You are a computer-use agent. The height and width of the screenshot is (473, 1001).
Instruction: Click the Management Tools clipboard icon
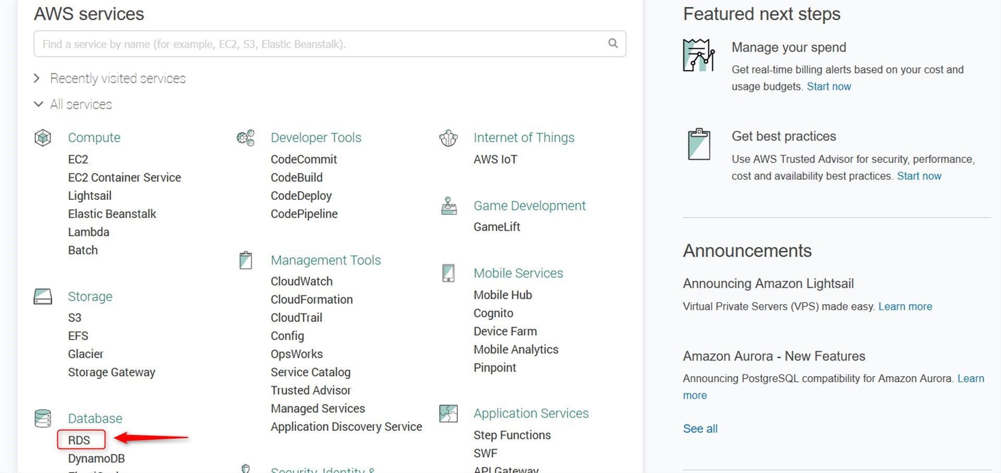[246, 260]
